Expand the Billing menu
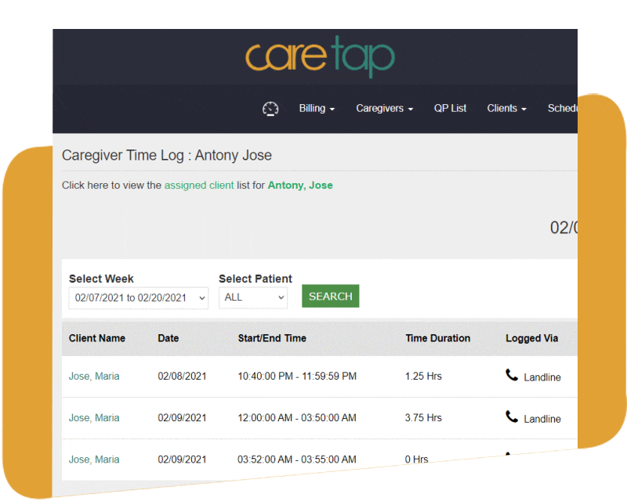Image resolution: width=627 pixels, height=501 pixels. pos(317,109)
